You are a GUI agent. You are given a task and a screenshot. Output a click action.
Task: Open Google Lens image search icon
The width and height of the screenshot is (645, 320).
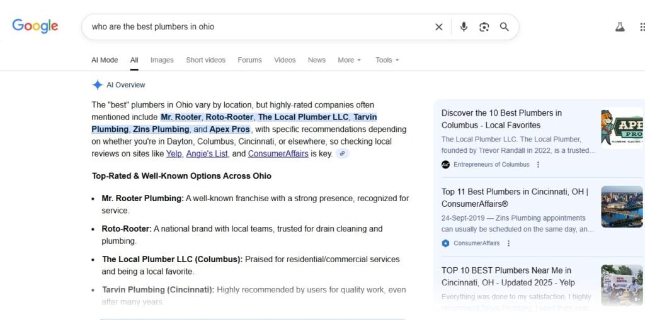[x=484, y=27]
